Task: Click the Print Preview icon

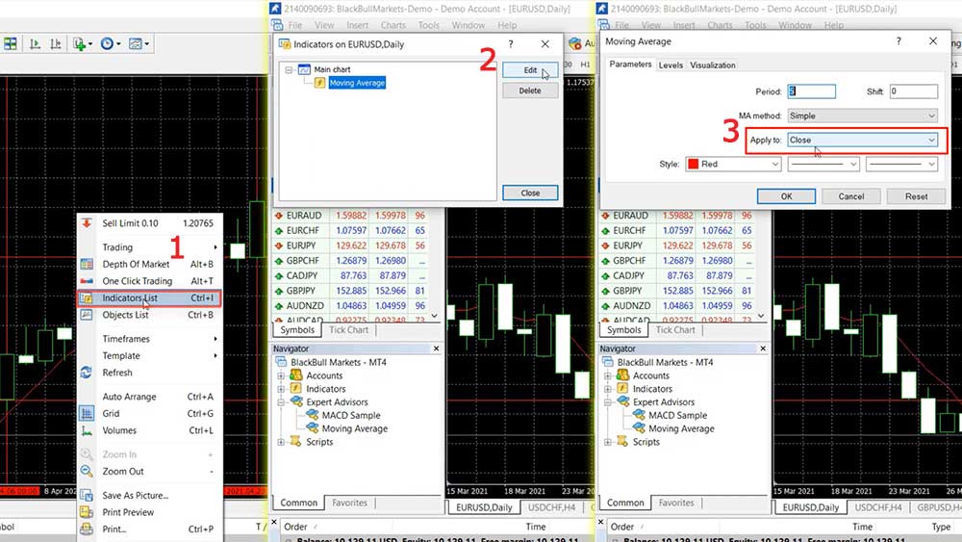Action: point(87,512)
